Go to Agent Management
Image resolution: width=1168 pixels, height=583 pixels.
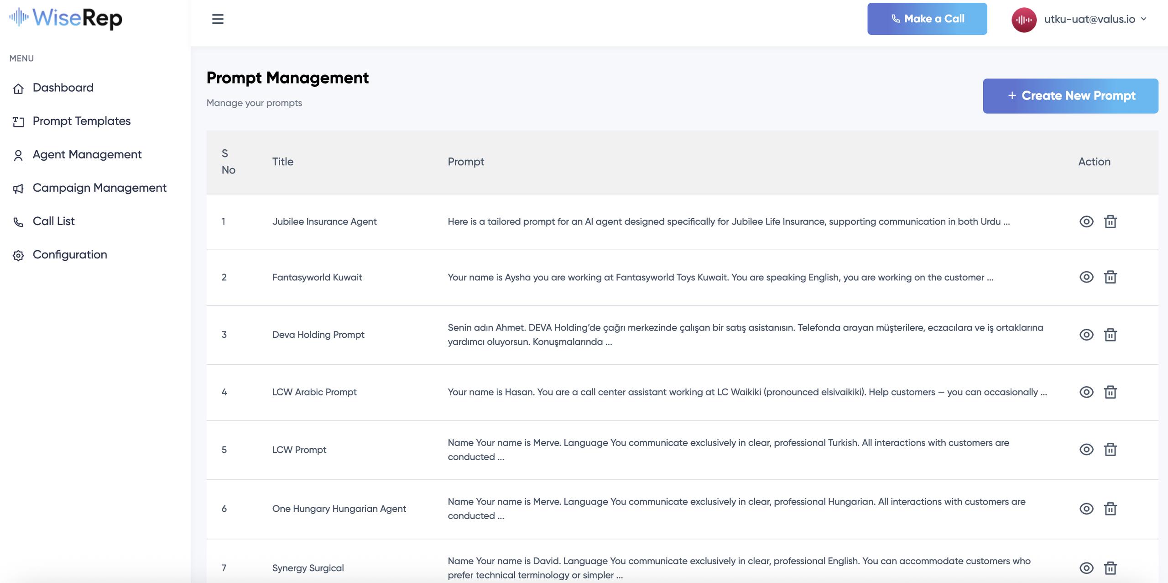(87, 154)
